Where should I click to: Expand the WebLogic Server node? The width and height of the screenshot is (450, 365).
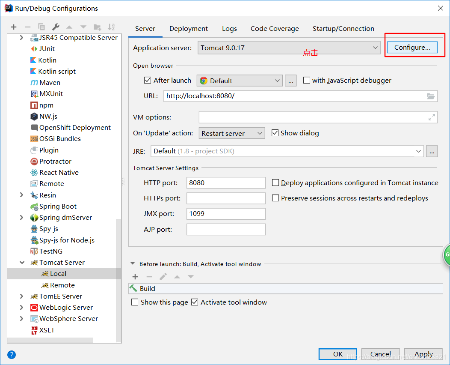pos(21,308)
